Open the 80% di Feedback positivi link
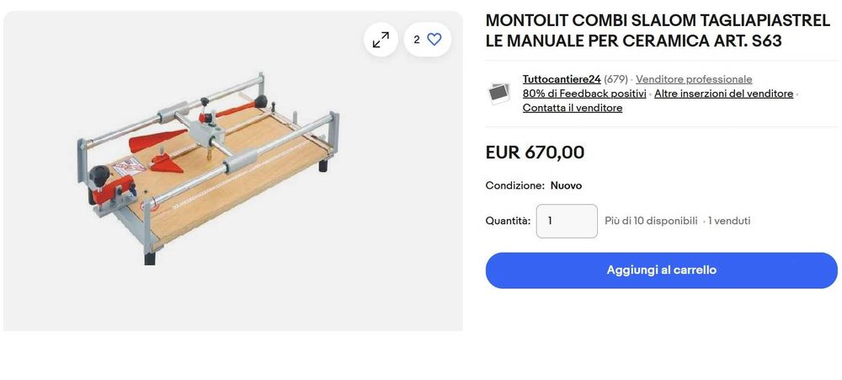842x380 pixels. pyautogui.click(x=584, y=94)
